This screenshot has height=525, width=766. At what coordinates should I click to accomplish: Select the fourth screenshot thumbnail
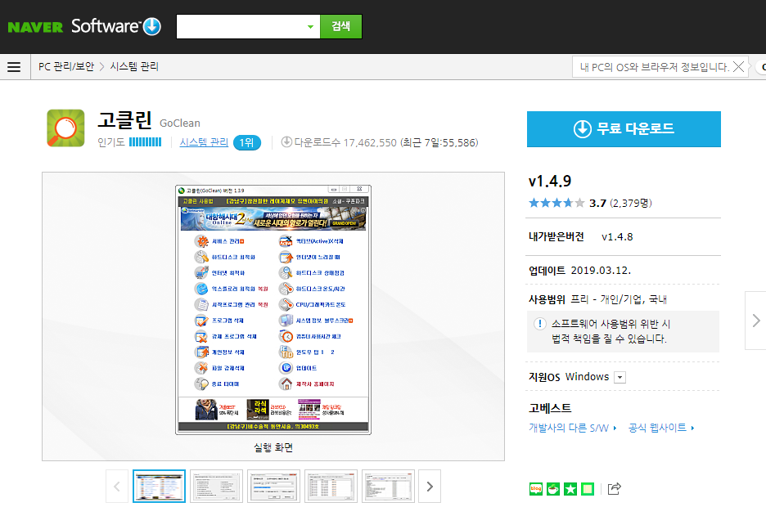tap(331, 486)
